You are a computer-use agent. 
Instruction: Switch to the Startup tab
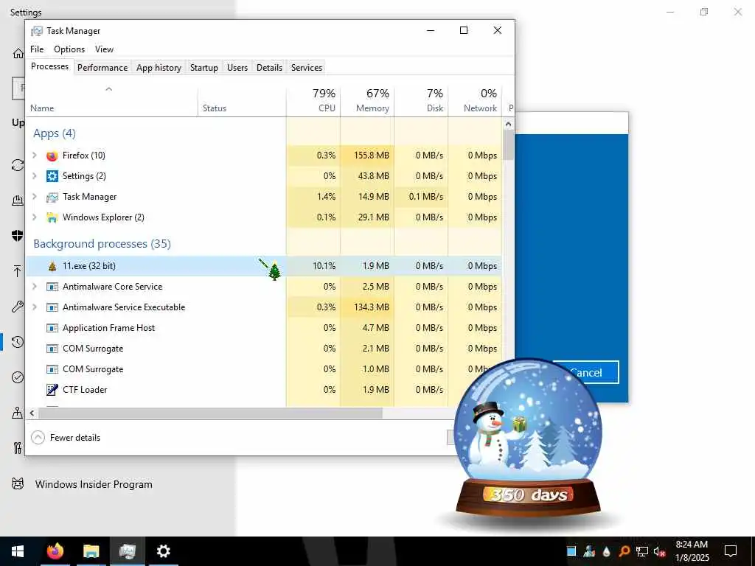tap(204, 68)
